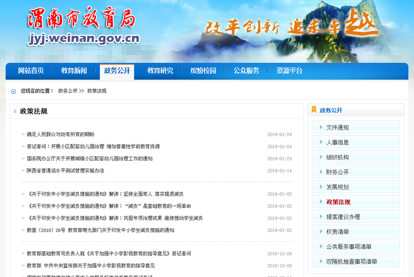Open article 满足人民群众对幼有所育的期盼
The height and width of the screenshot is (277, 414).
click(60, 134)
